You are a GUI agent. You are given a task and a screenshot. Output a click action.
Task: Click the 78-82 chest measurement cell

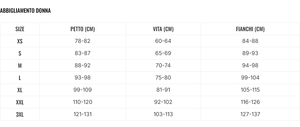click(x=83, y=41)
